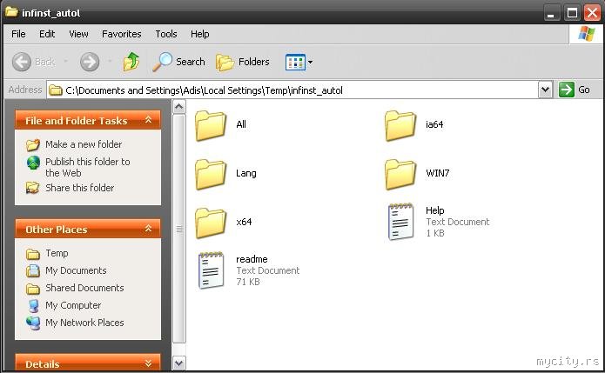Open the File menu

18,34
